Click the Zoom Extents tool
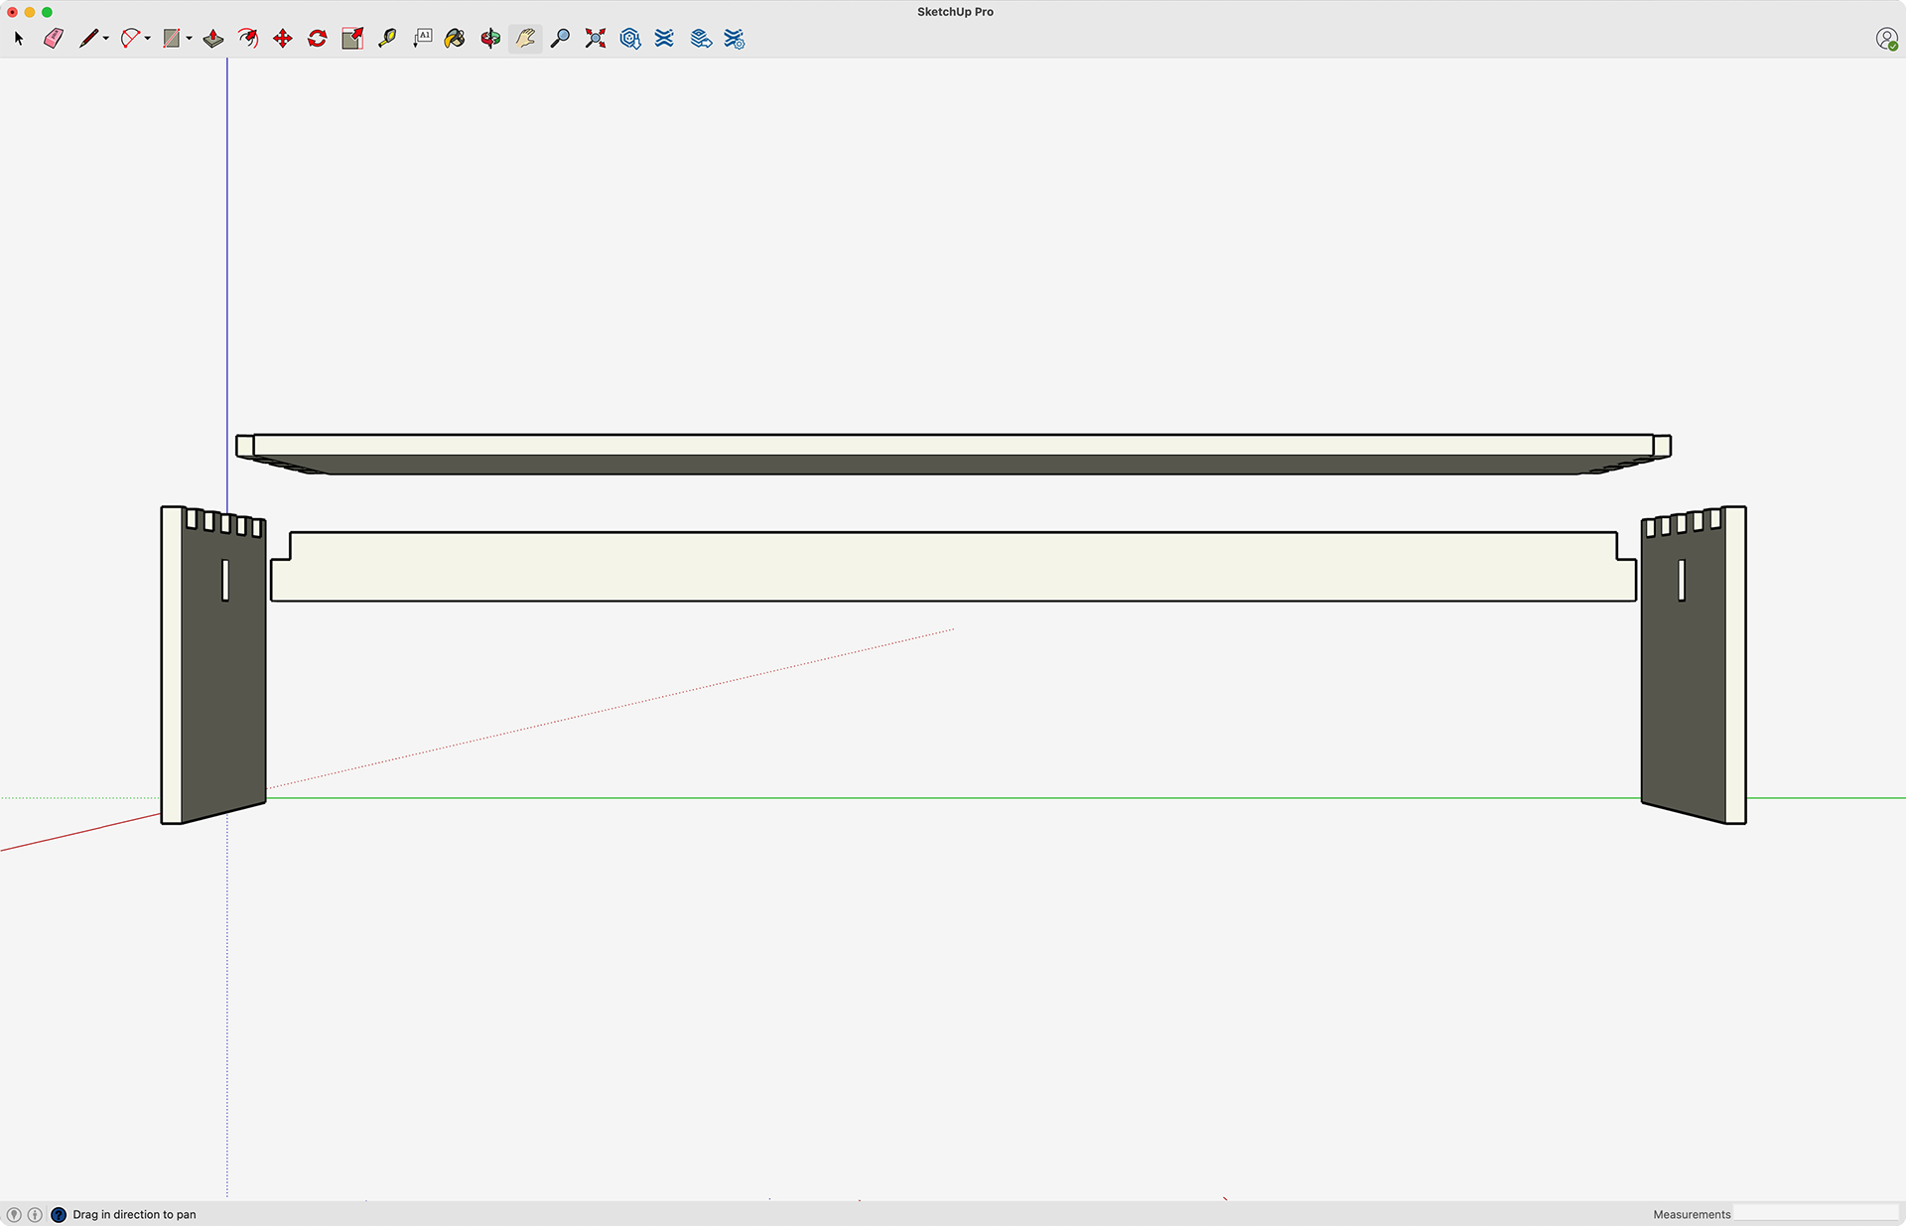 (x=596, y=39)
